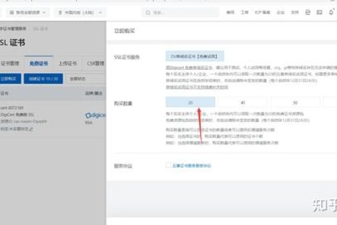Image resolution: width=337 pixels, height=225 pixels.
Task: Switch to the CSR管理 tab
Action: coord(95,64)
